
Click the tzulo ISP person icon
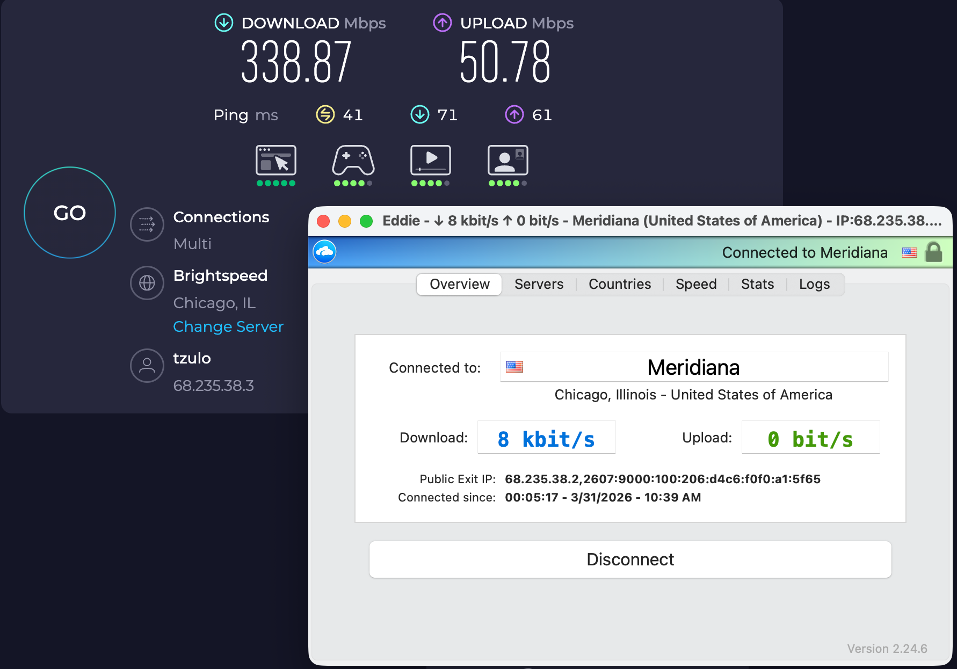click(x=147, y=366)
